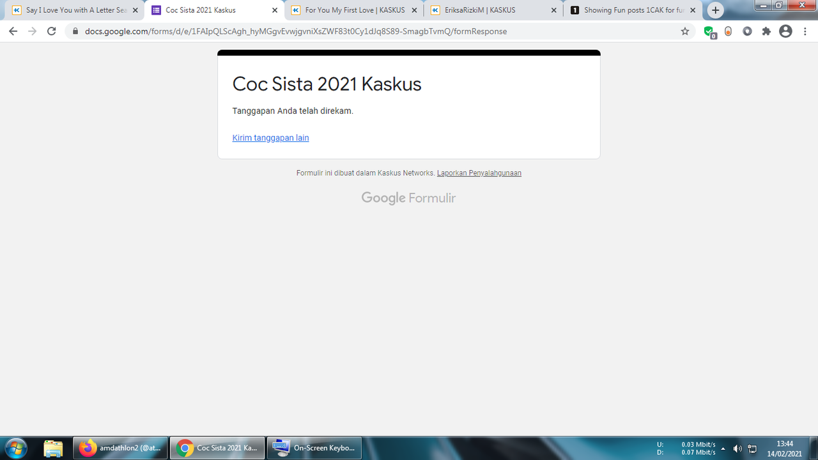Click the browser forward arrow
818x460 pixels.
point(32,31)
